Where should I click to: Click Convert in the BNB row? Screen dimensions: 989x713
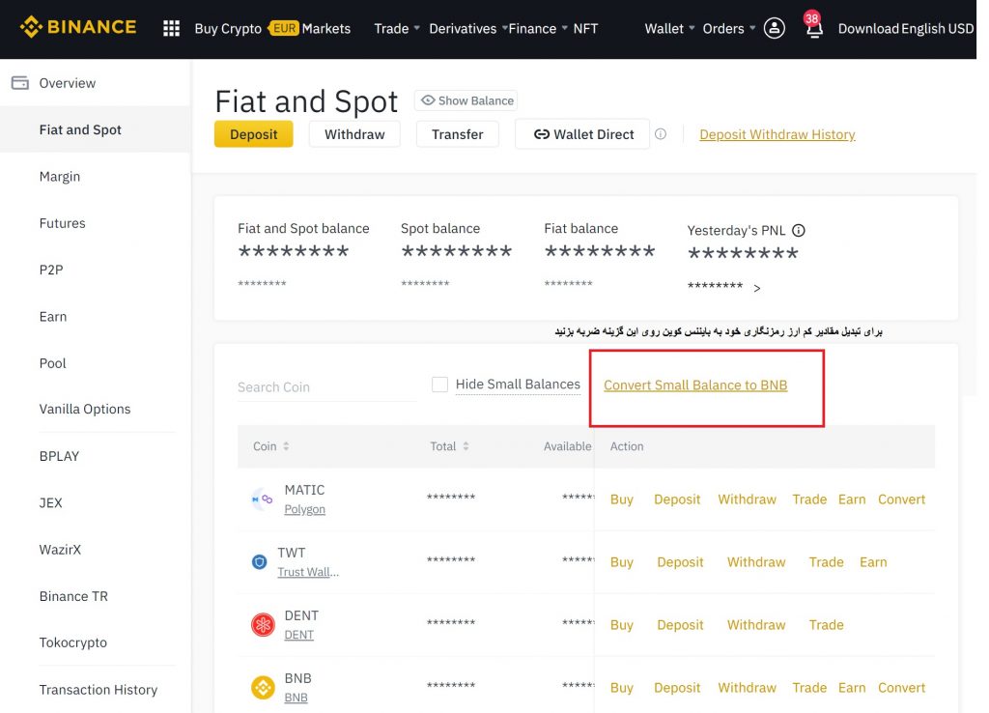pos(901,687)
